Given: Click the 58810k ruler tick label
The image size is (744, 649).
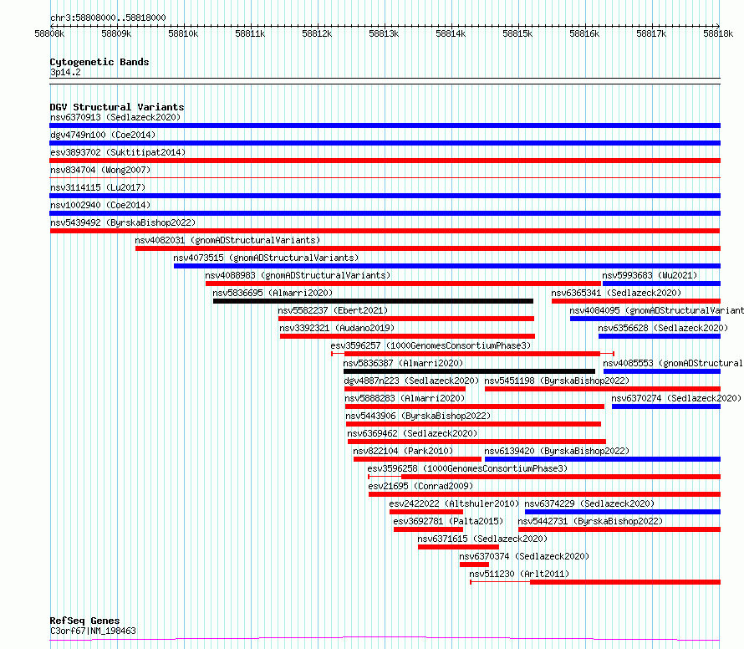Looking at the screenshot, I should point(183,33).
